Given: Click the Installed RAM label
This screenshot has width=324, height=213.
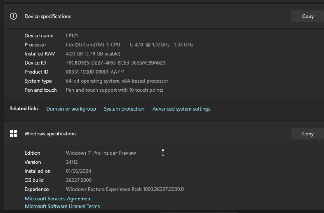Looking at the screenshot, I should tap(40, 54).
